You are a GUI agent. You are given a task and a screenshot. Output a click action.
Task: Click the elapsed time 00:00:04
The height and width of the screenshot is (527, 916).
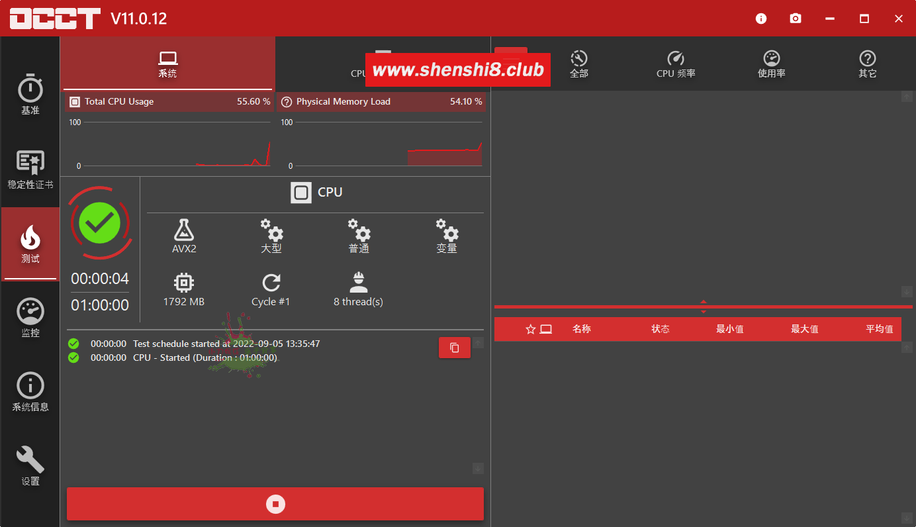pos(100,279)
